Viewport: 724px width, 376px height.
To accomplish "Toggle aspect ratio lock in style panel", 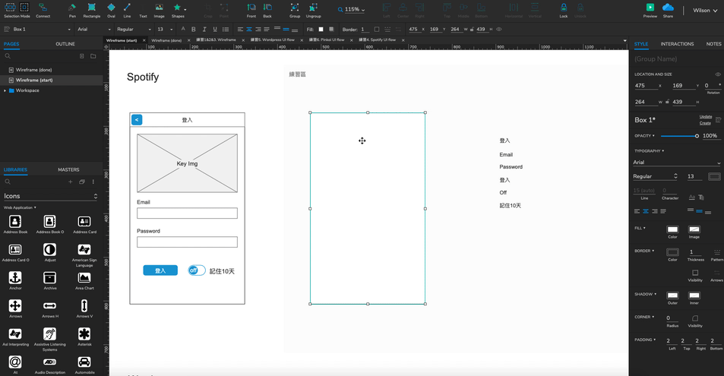I will click(x=667, y=102).
